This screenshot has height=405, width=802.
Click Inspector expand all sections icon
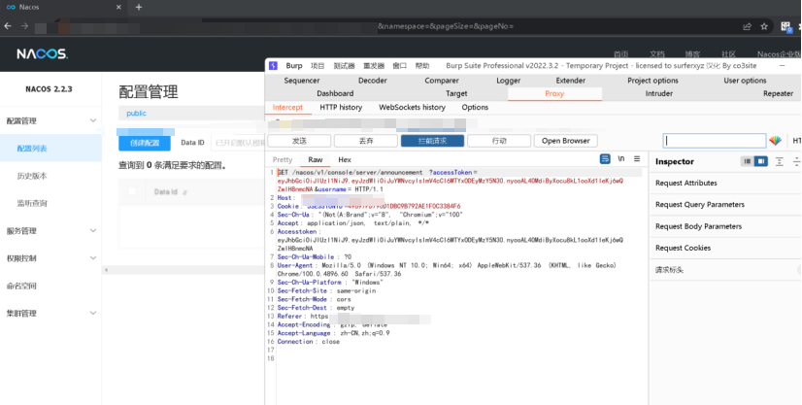779,161
